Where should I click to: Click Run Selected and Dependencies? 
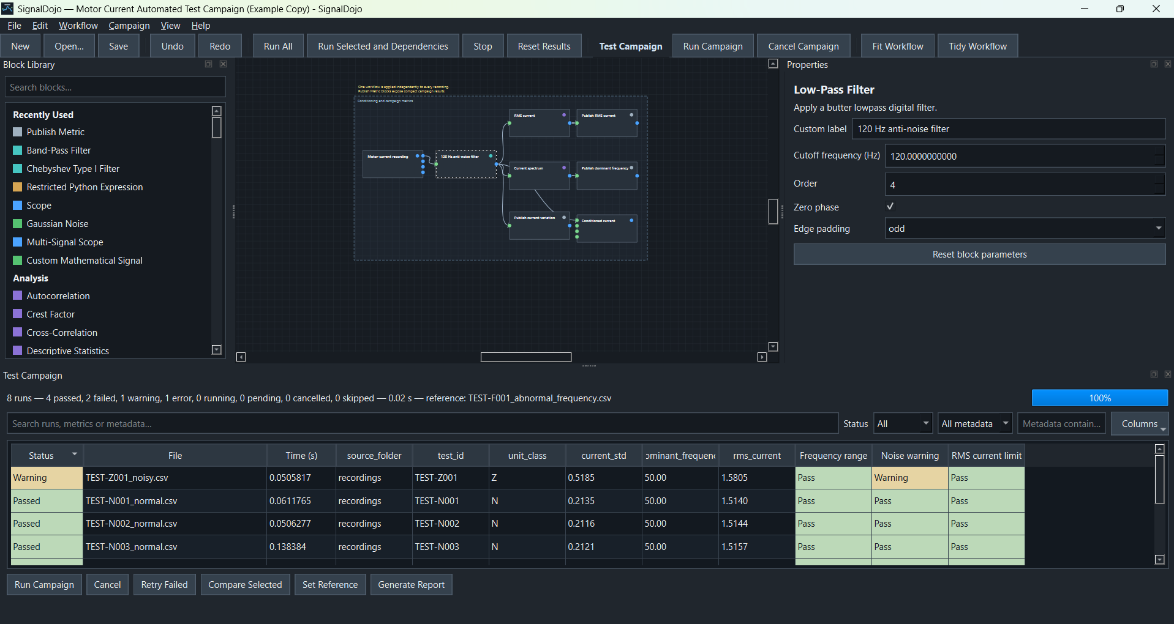click(x=383, y=46)
